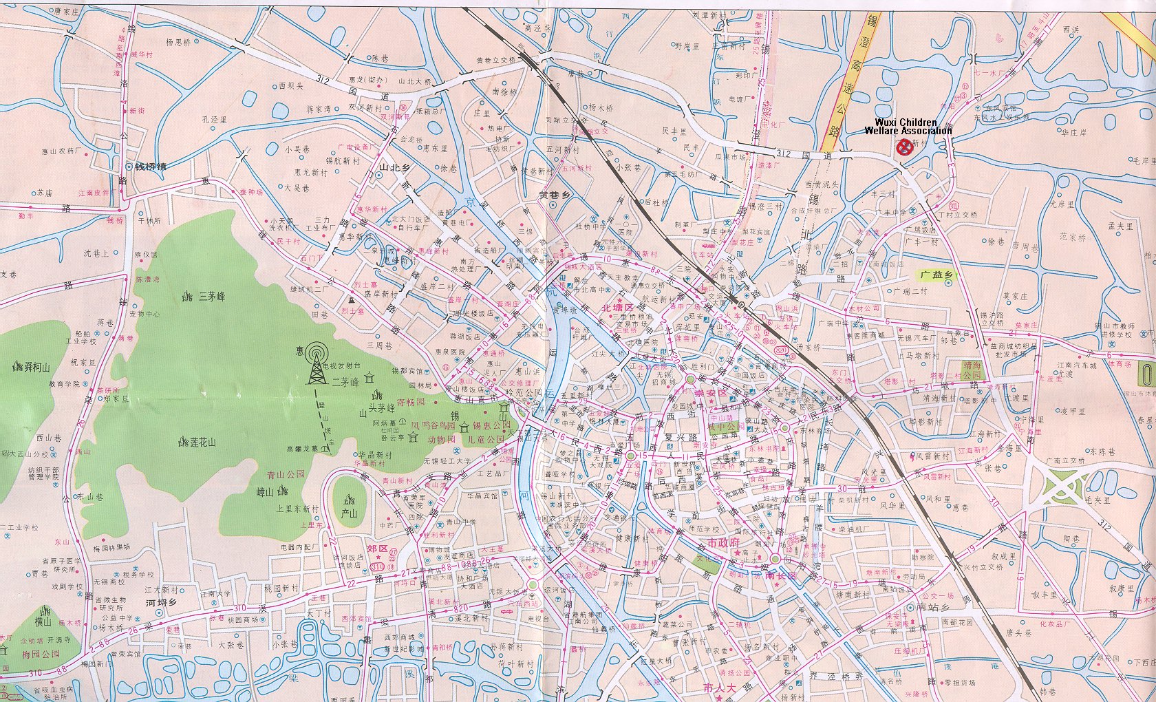The height and width of the screenshot is (702, 1156).
Task: Click the 产山 hill icon
Action: point(350,499)
